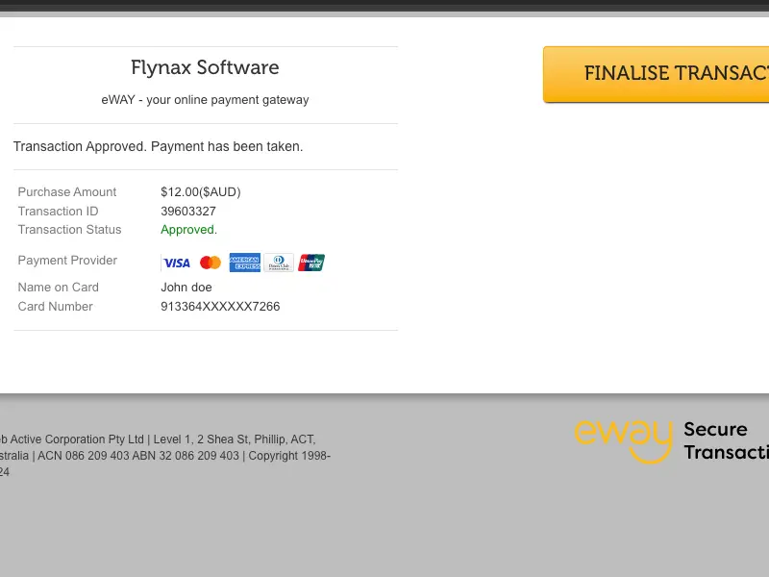The width and height of the screenshot is (769, 577).
Task: Click the Card Number label
Action: (x=56, y=306)
